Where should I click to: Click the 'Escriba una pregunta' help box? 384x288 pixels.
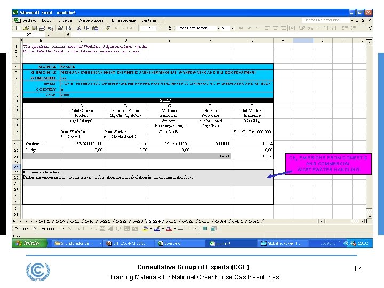pyautogui.click(x=325, y=20)
